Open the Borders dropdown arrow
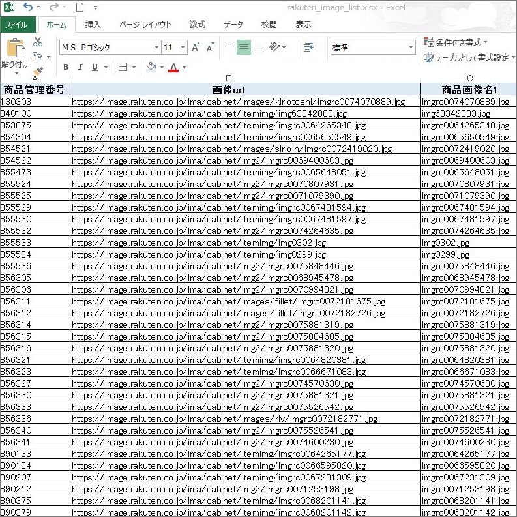Viewport: 517px width, 517px height. 134,67
